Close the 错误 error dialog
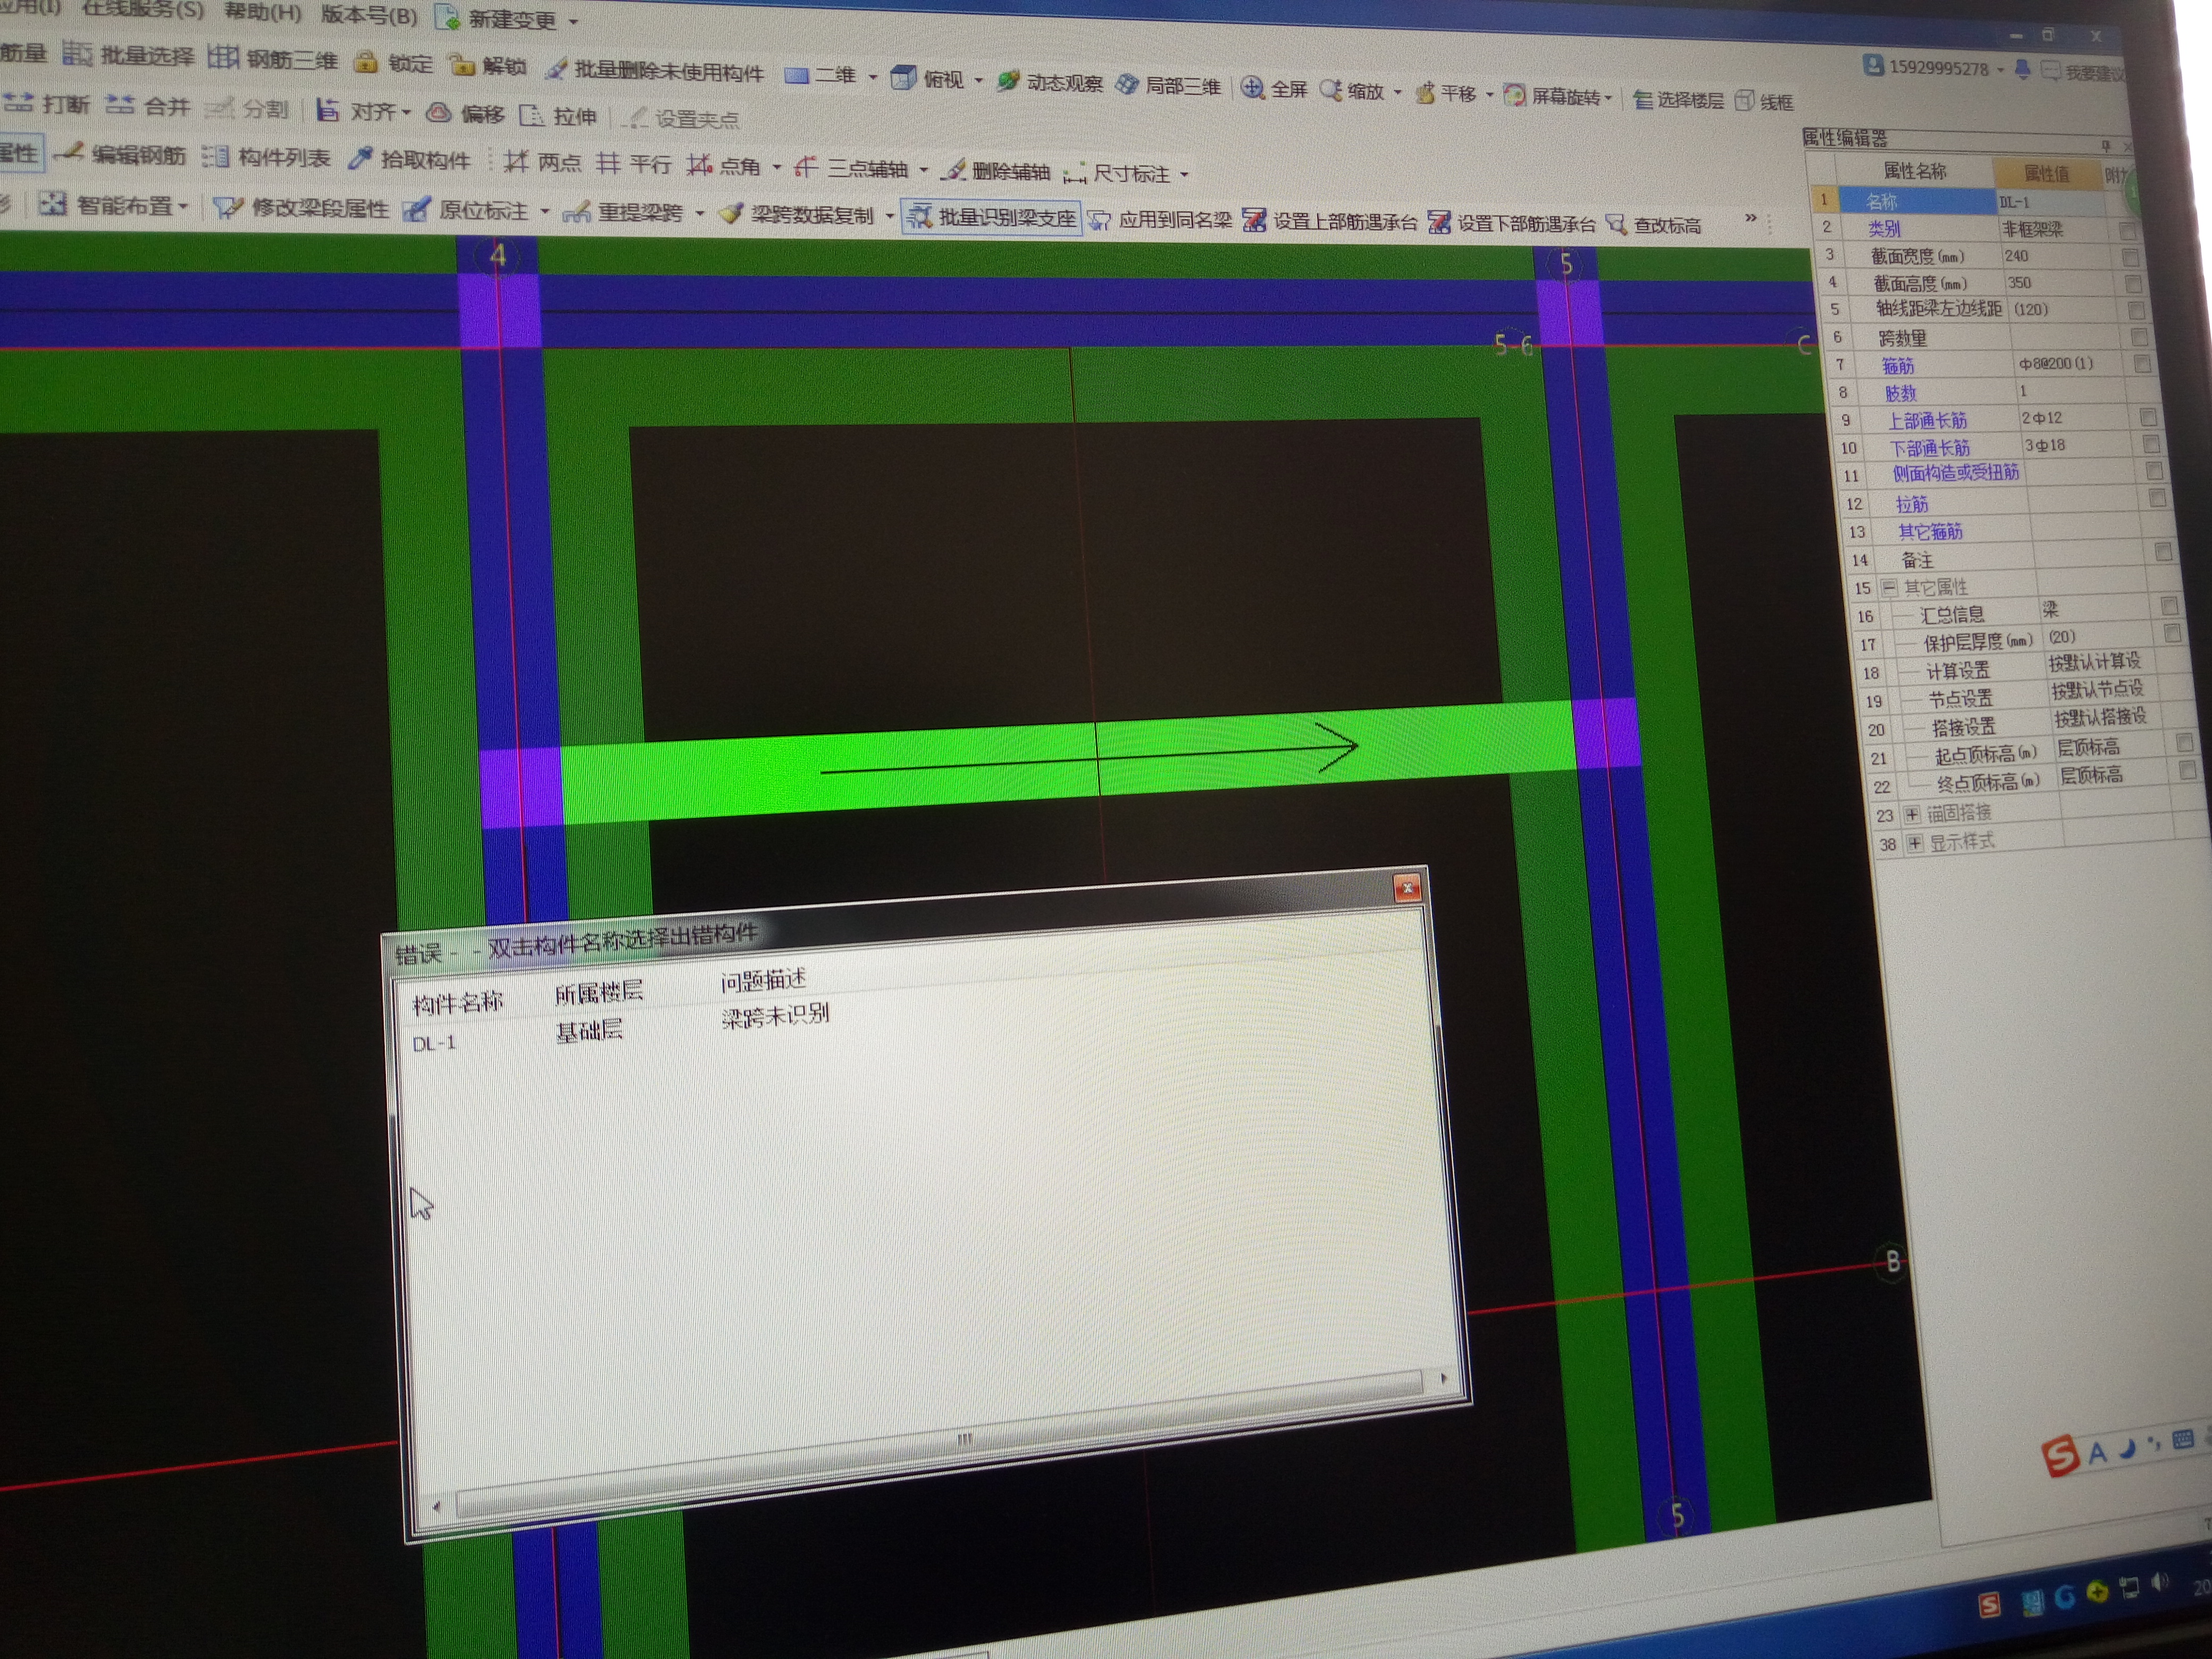Image resolution: width=2212 pixels, height=1659 pixels. (x=1407, y=887)
